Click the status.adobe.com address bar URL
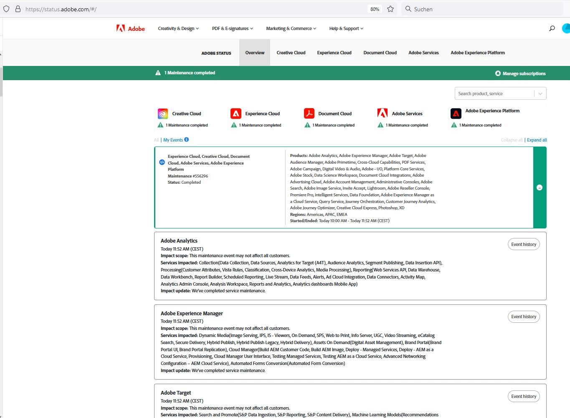Image resolution: width=570 pixels, height=418 pixels. pos(61,9)
